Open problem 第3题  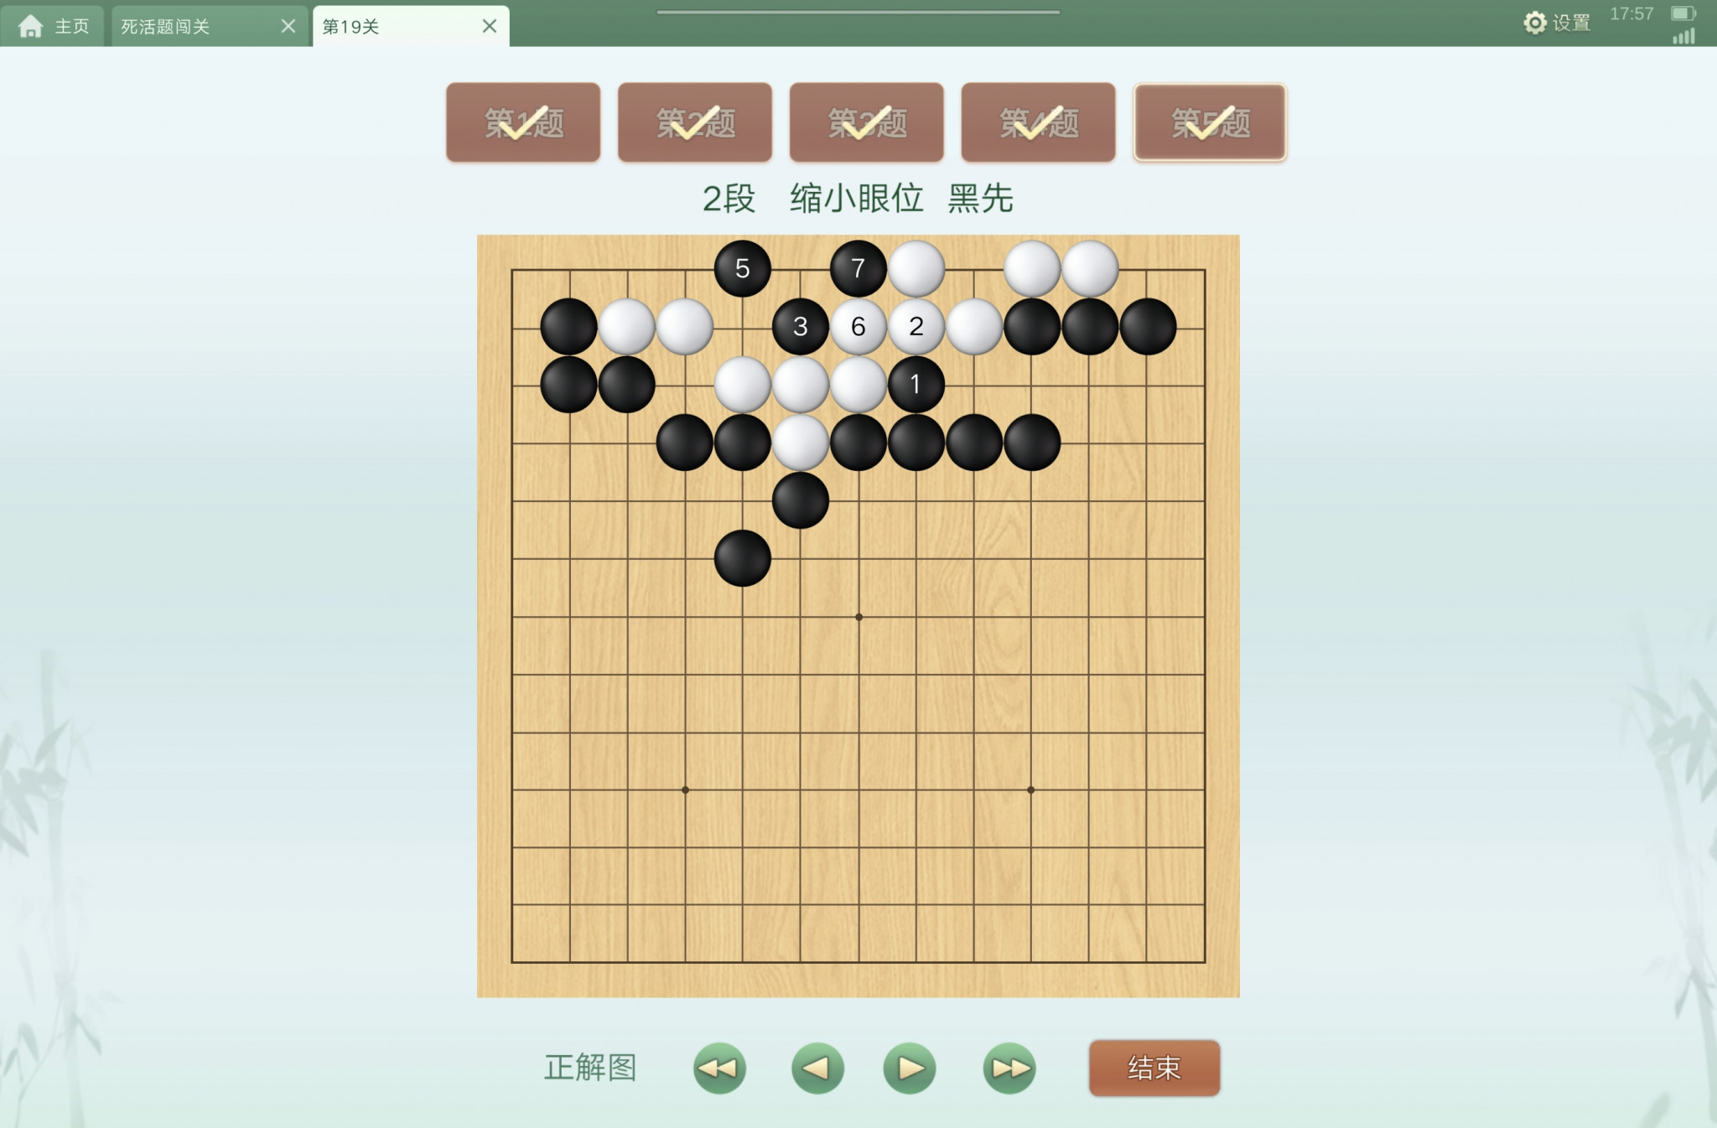coord(867,122)
